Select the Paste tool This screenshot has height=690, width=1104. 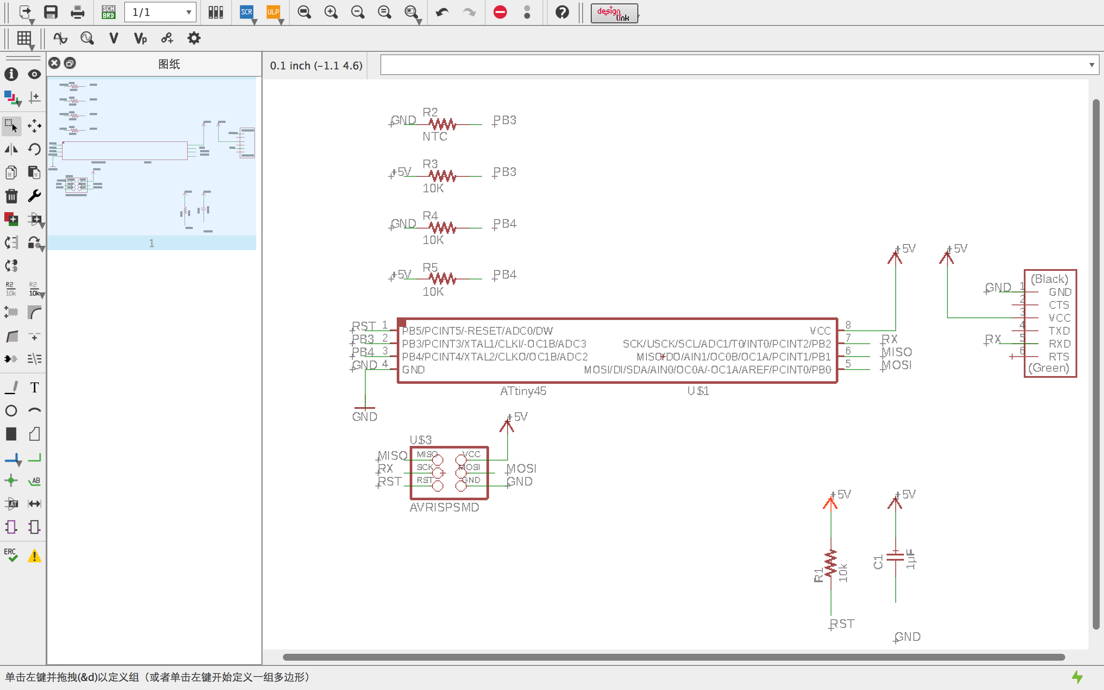[34, 172]
